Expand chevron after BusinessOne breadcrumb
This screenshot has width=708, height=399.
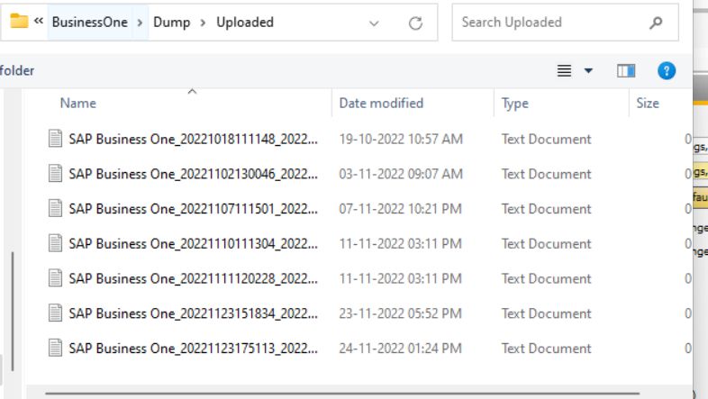click(140, 23)
